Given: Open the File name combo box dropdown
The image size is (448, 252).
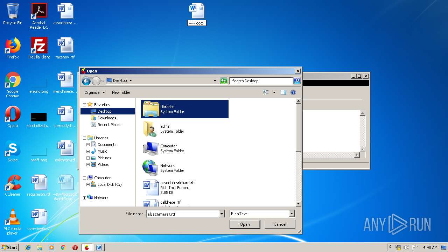Looking at the screenshot, I should pyautogui.click(x=222, y=214).
